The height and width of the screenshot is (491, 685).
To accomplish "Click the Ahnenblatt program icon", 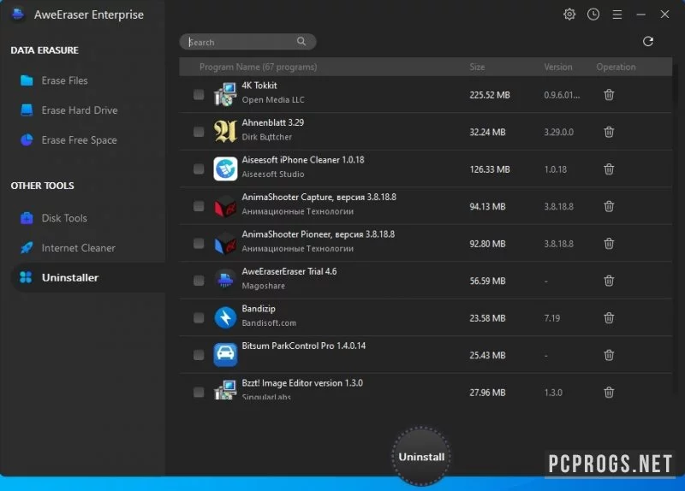I will pyautogui.click(x=225, y=132).
